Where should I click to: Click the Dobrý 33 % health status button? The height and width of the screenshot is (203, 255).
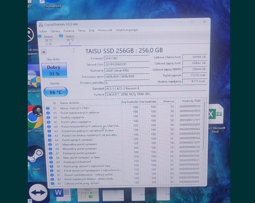point(54,70)
